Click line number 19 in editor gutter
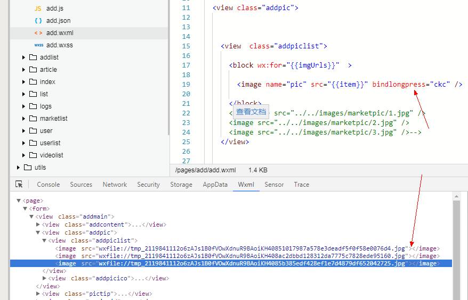The width and height of the screenshot is (468, 300). coord(186,85)
